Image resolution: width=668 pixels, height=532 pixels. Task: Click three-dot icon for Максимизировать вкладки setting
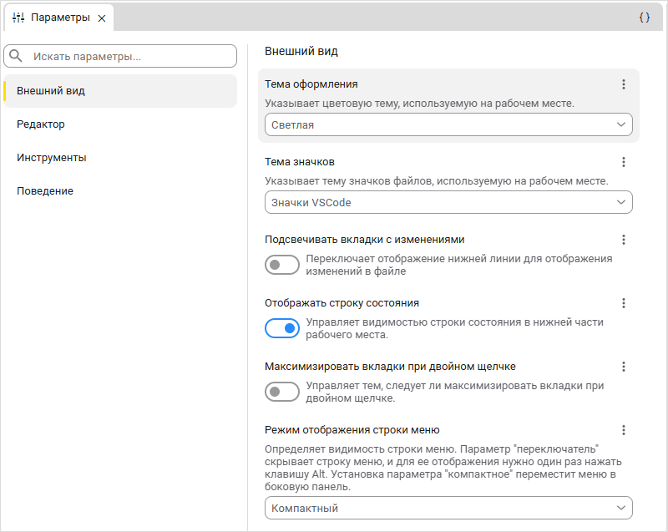pos(623,367)
